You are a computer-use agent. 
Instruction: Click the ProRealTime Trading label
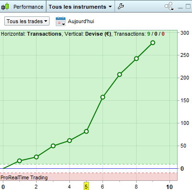[24, 177]
